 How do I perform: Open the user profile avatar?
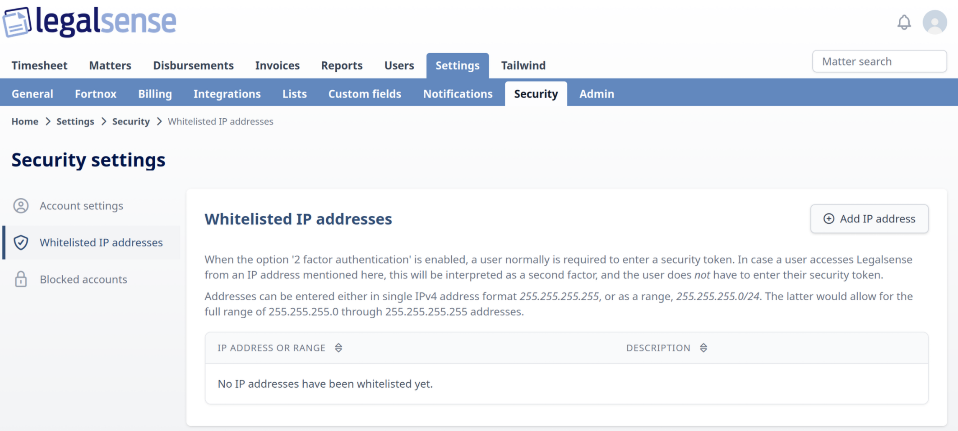tap(935, 22)
